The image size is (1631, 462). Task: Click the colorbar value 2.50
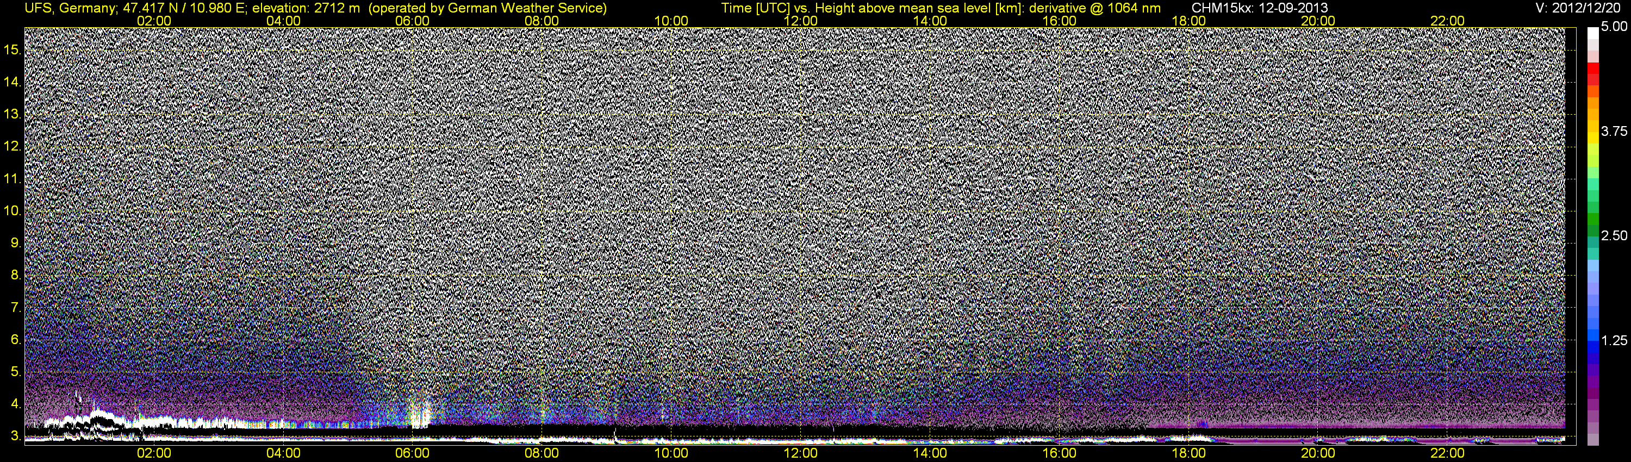[x=1614, y=235]
